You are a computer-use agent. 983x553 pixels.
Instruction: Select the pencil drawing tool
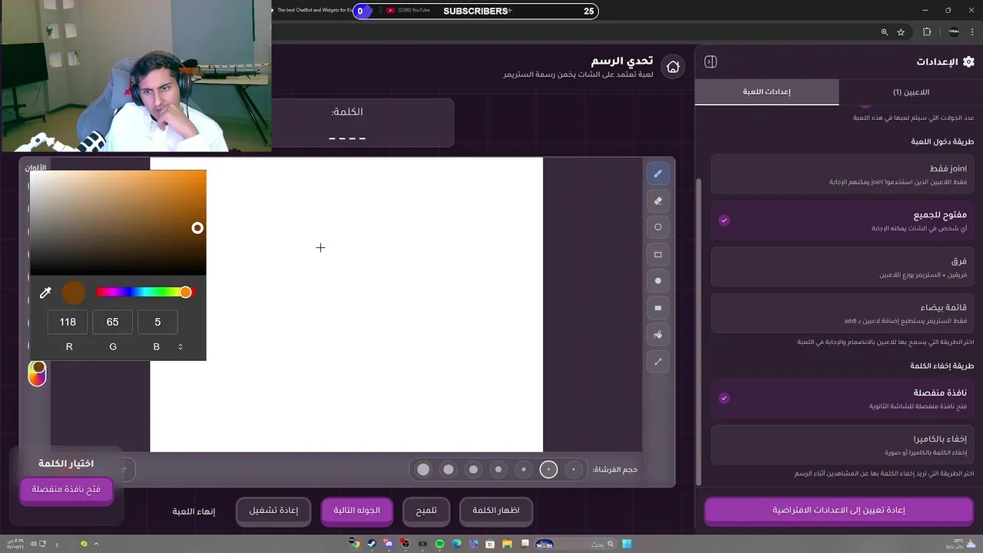point(658,174)
